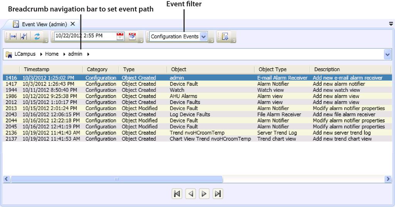This screenshot has width=395, height=207.
Task: Select the row with object Watch
Action: click(197, 90)
